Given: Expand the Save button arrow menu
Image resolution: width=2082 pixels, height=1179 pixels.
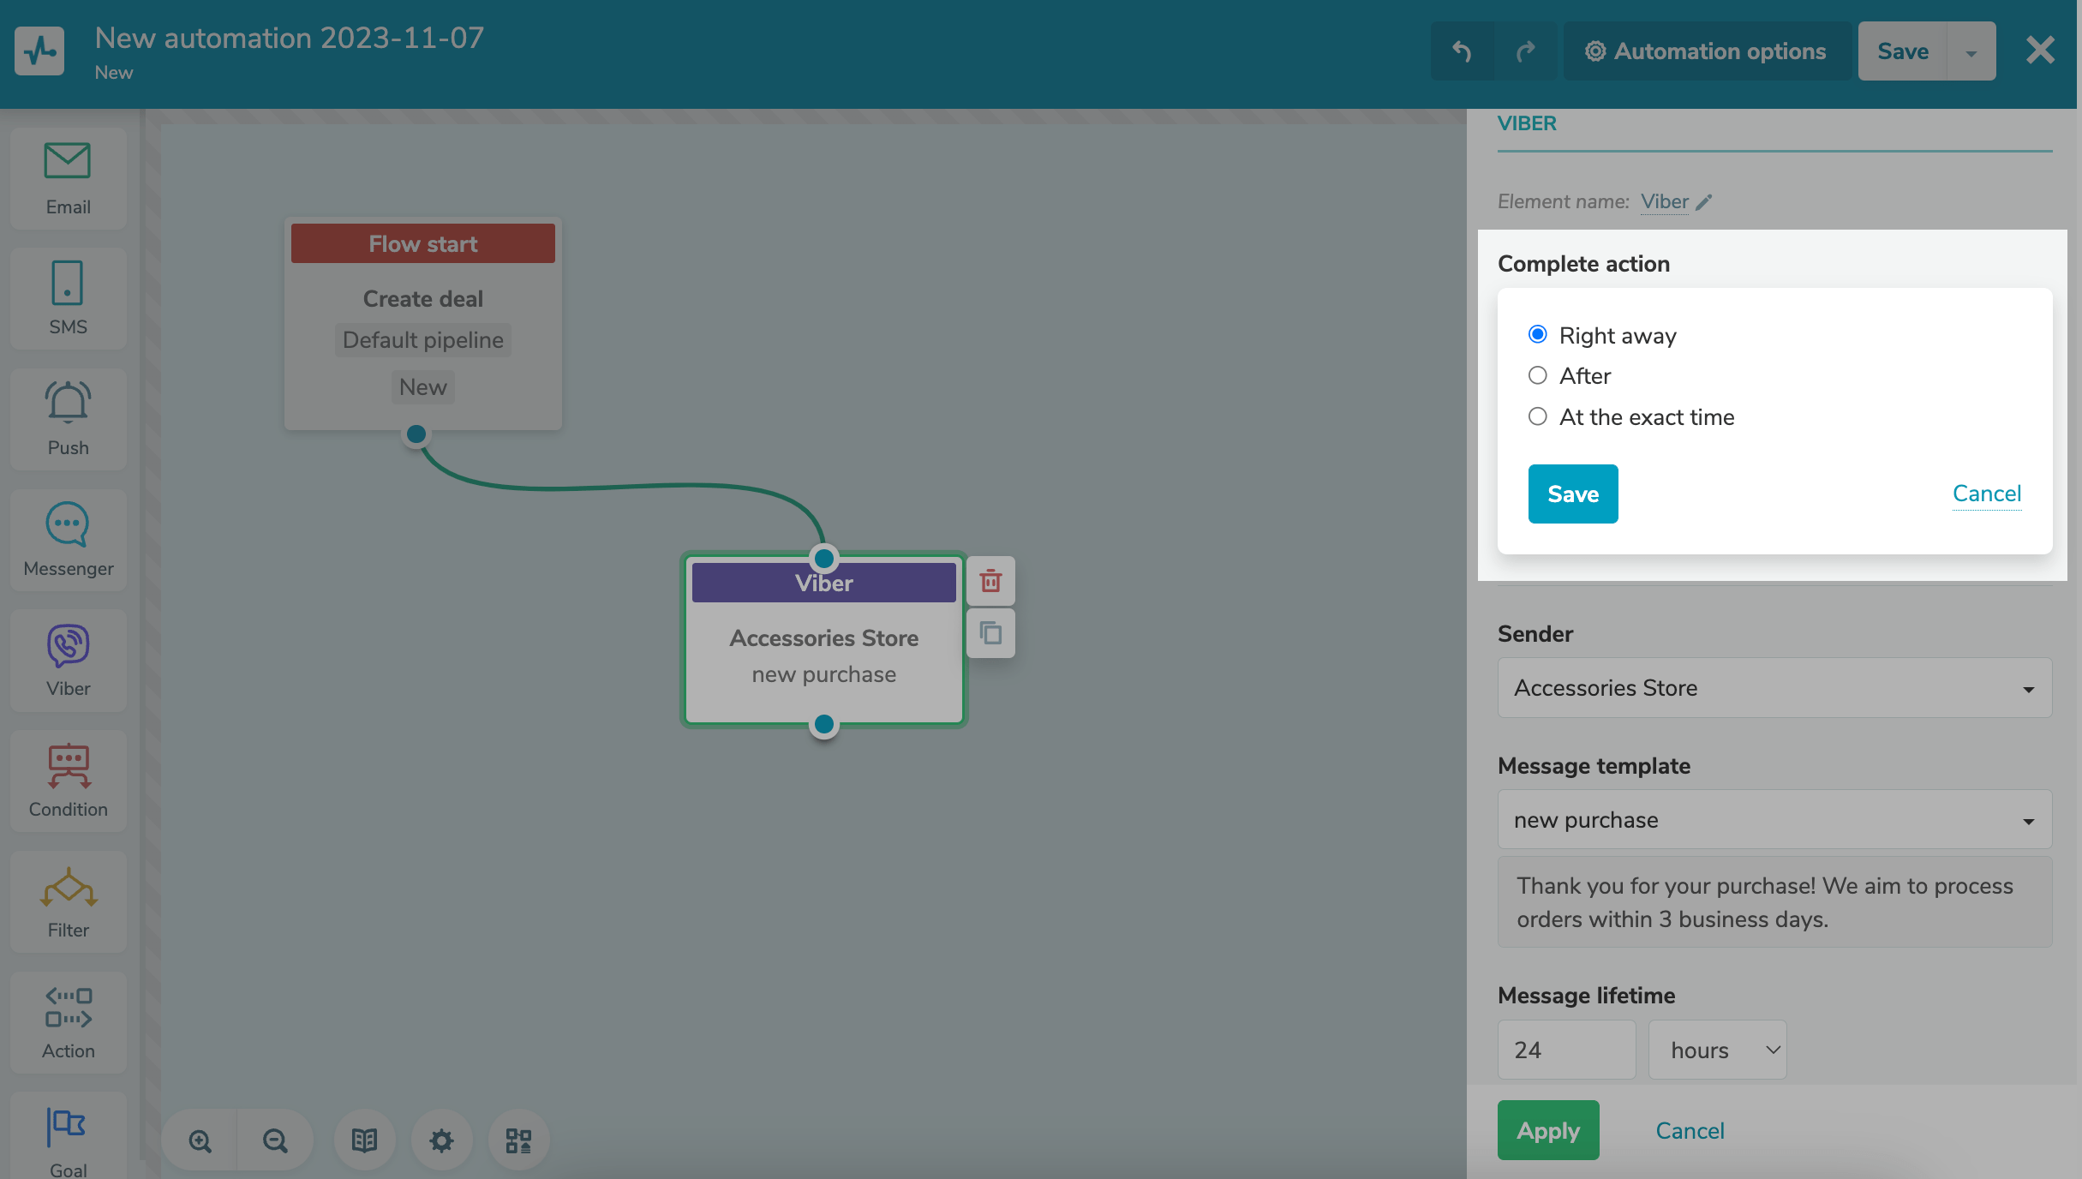Looking at the screenshot, I should click(x=1971, y=52).
